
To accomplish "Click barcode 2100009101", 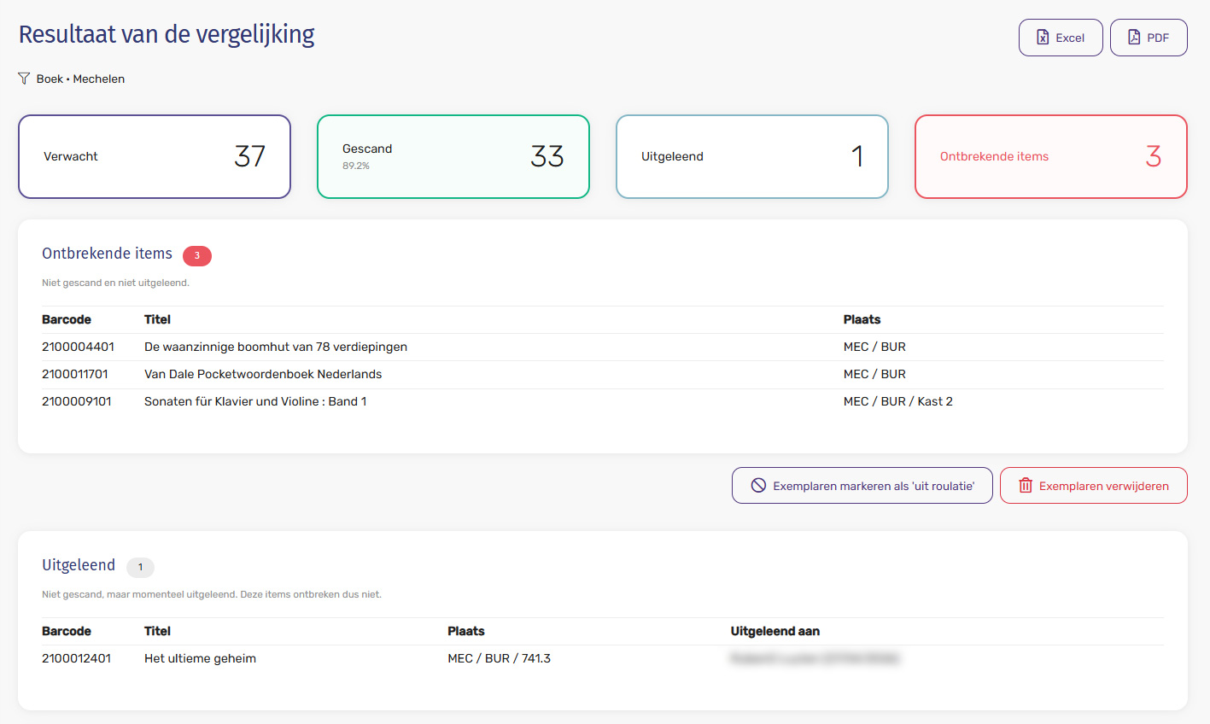I will (77, 401).
